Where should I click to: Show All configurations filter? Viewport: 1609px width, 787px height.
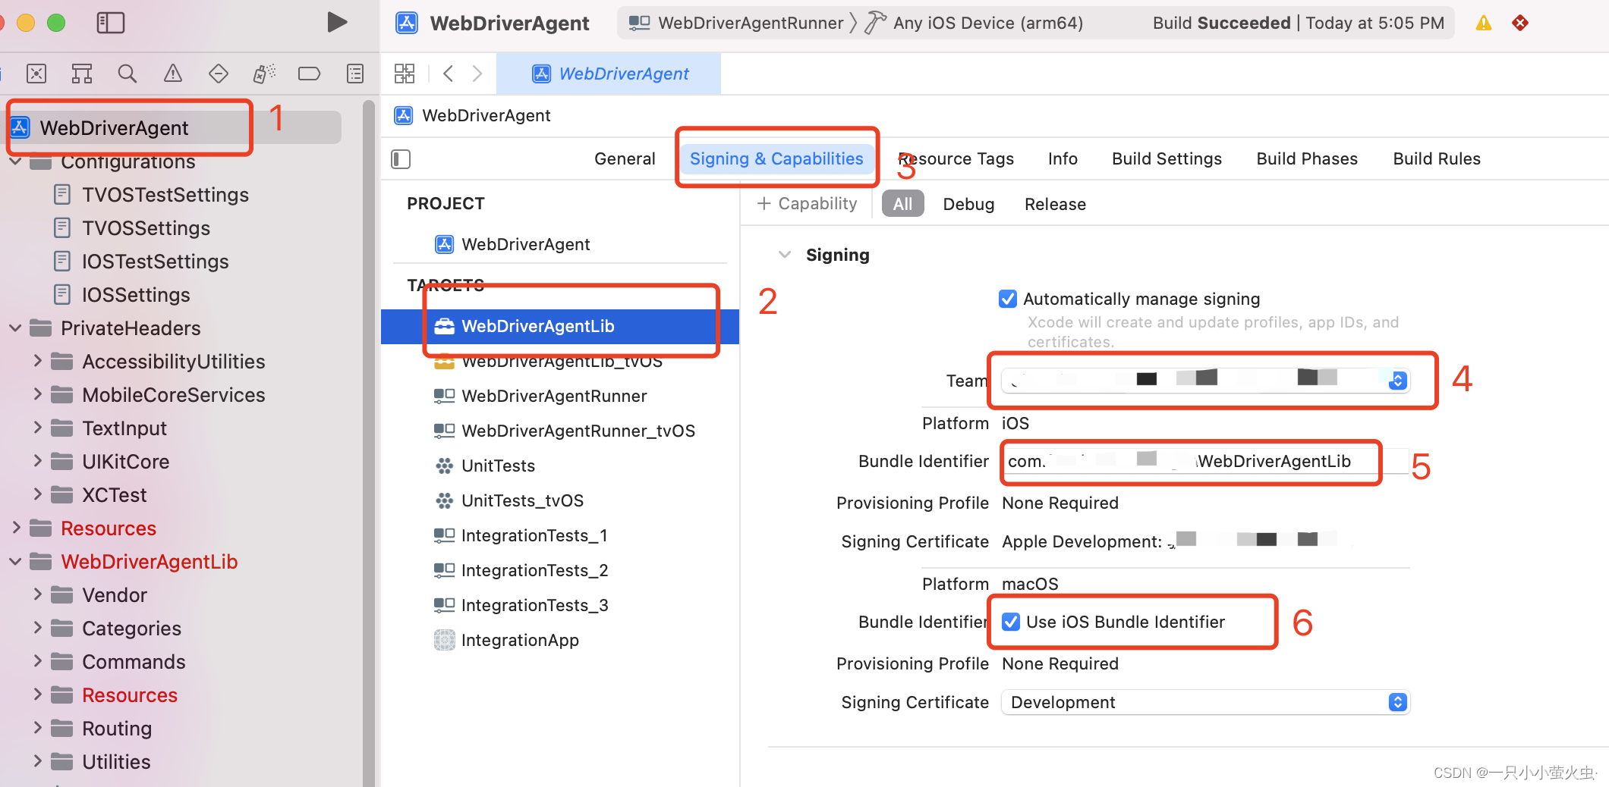pos(902,204)
